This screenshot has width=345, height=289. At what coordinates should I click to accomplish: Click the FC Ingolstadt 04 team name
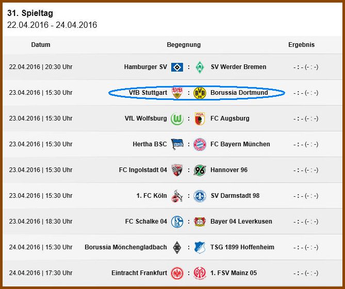pyautogui.click(x=143, y=170)
